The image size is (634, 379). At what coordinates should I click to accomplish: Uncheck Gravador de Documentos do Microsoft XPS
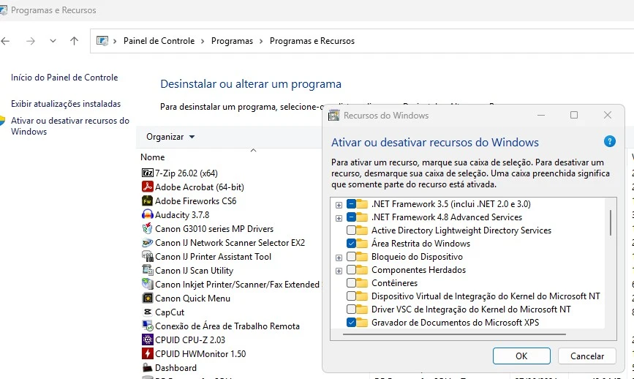tap(351, 323)
